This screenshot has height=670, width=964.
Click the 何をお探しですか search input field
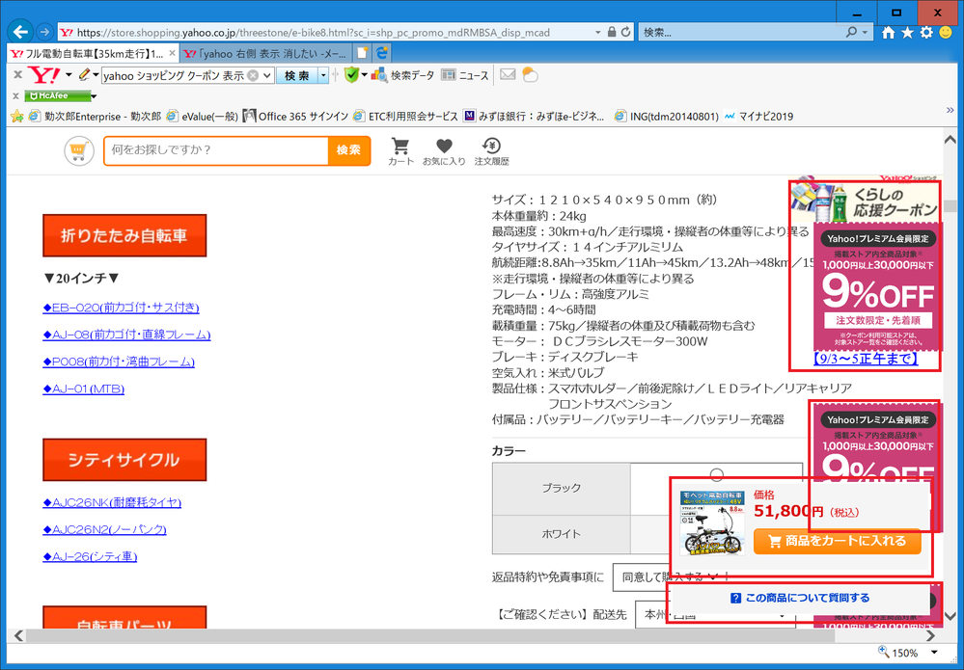[216, 150]
